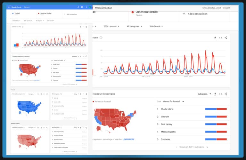Share the enlarged subregion breakdown card
The image size is (246, 160).
226,94
